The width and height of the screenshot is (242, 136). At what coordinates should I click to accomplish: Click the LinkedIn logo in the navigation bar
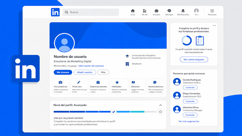coord(55,12)
